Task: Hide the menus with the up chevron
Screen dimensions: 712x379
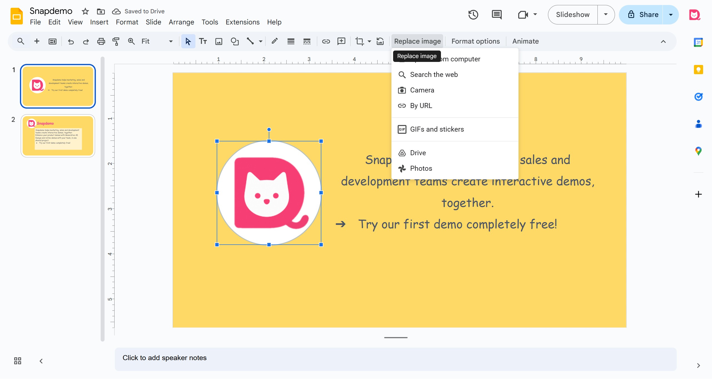Action: pyautogui.click(x=663, y=41)
